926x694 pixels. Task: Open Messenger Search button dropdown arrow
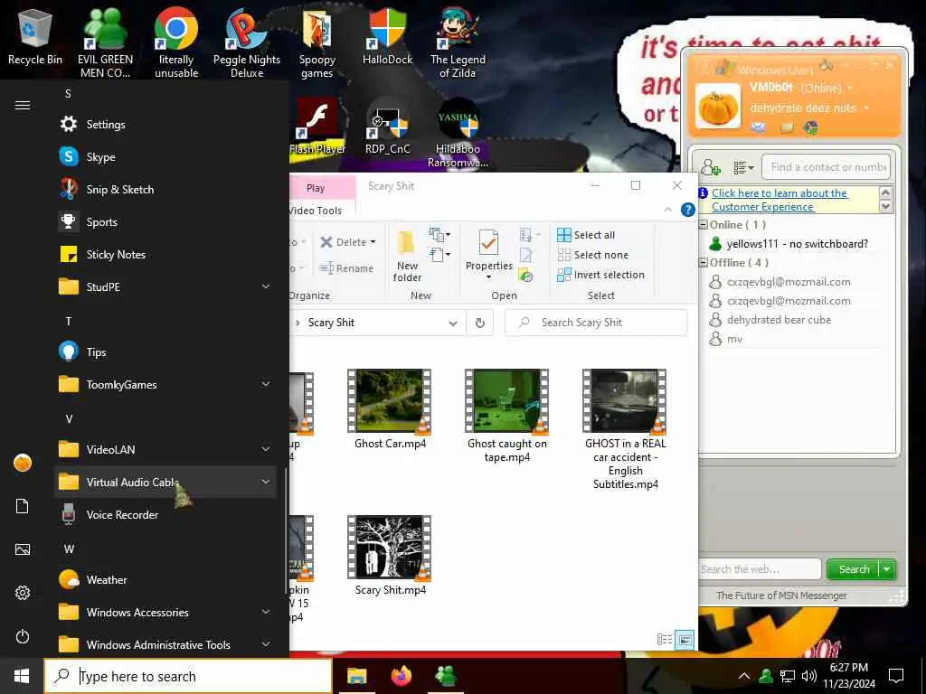[887, 569]
